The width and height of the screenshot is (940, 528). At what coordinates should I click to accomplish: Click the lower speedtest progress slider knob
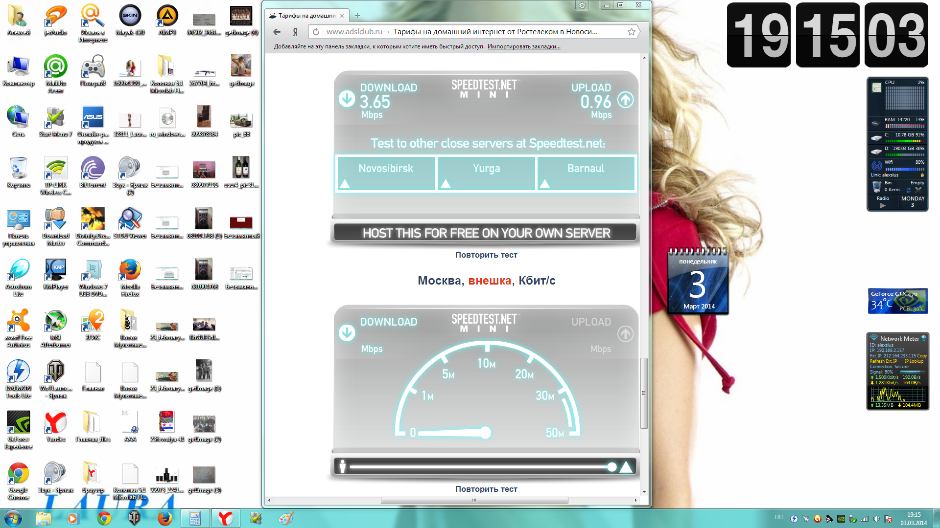(612, 467)
